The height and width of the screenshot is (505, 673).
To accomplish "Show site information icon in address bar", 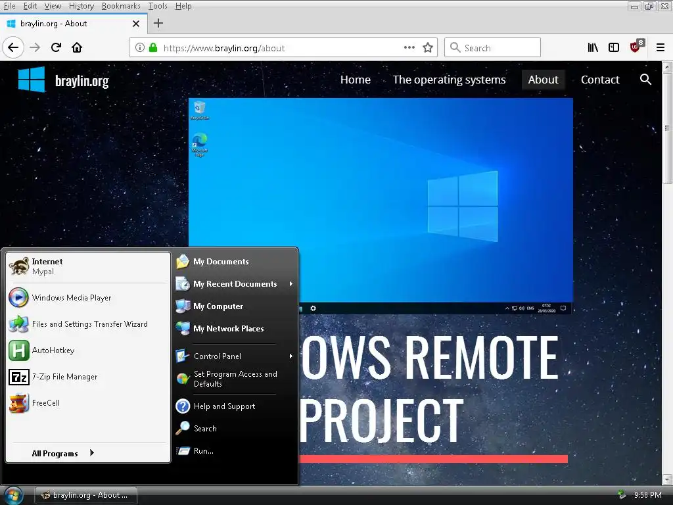I will pos(139,47).
